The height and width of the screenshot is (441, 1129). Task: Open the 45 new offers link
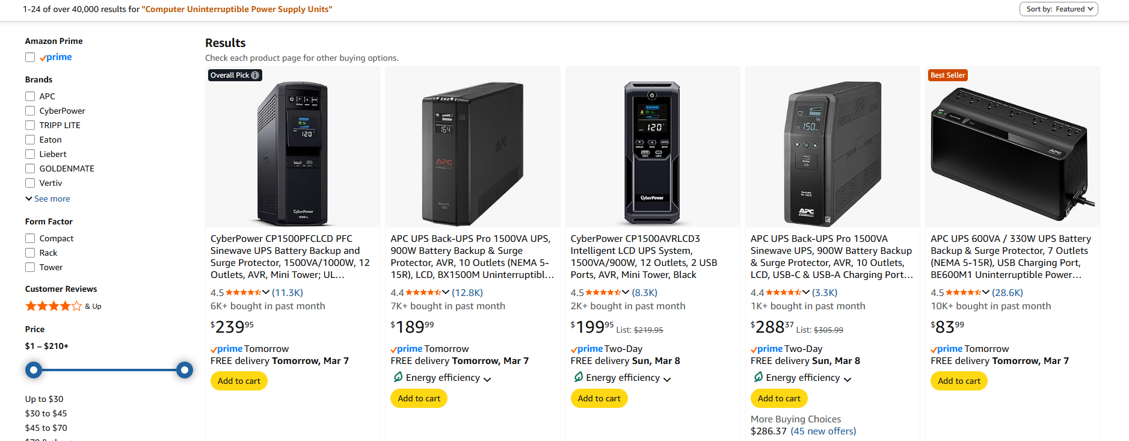(x=823, y=431)
